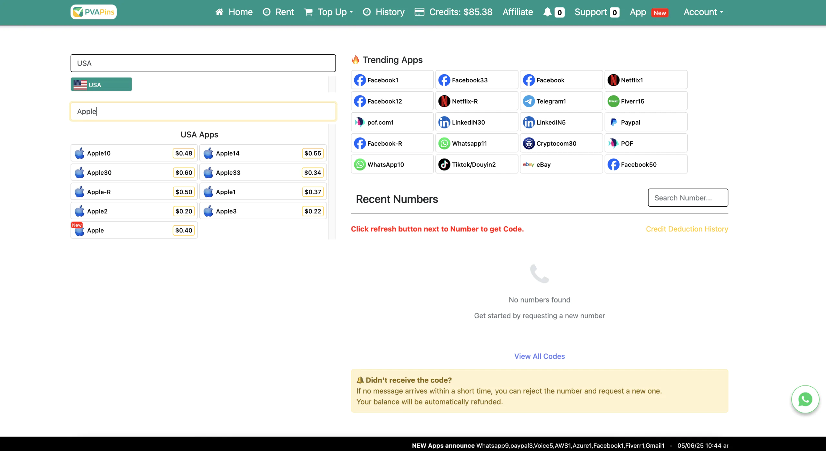The image size is (826, 451).
Task: Choose Apple2 for $0.20
Action: (x=134, y=211)
